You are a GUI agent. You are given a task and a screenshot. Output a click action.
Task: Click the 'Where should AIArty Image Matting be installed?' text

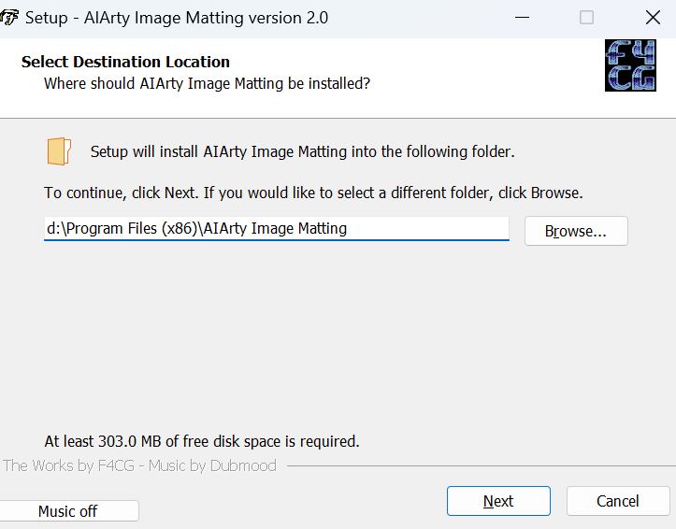point(207,83)
